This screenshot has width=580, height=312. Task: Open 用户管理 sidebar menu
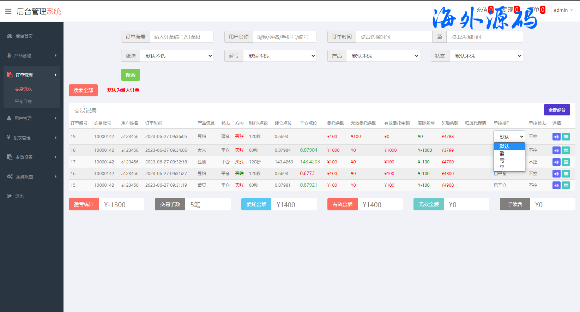pos(32,118)
